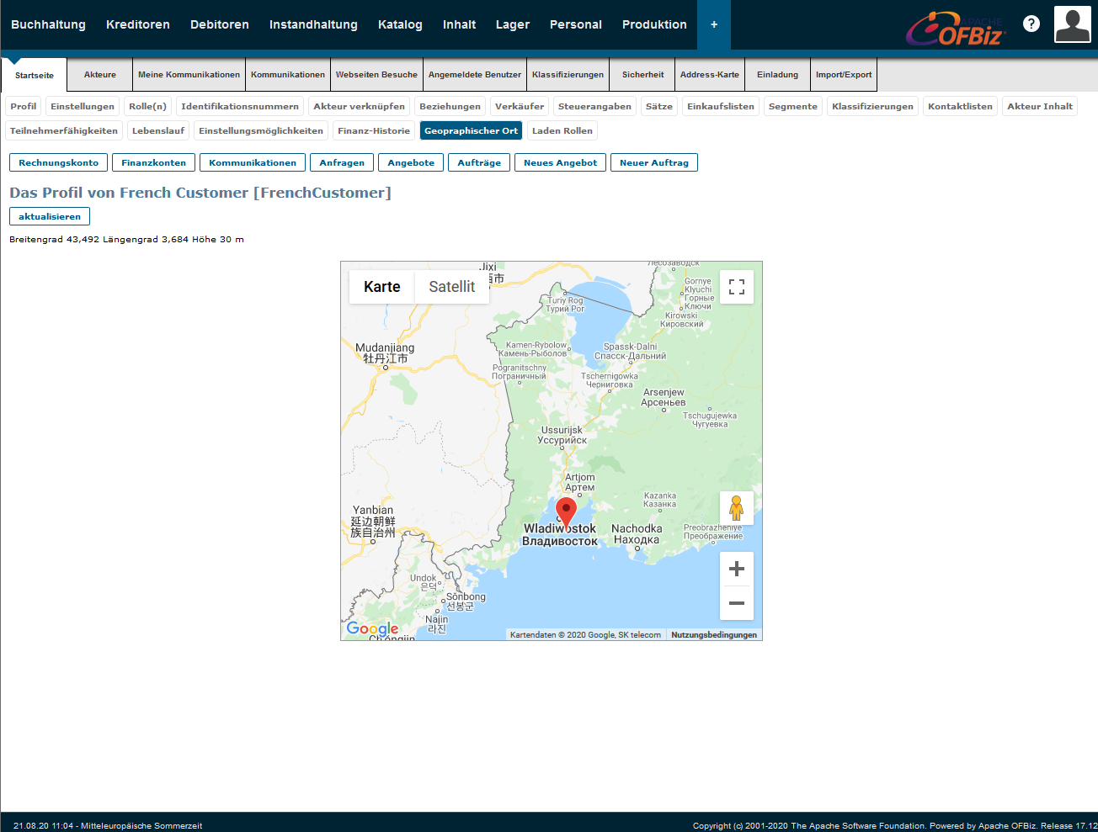Select the Geographischer Ort sub-tab

472,130
